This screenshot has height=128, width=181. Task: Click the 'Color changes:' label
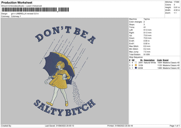pos(136,22)
